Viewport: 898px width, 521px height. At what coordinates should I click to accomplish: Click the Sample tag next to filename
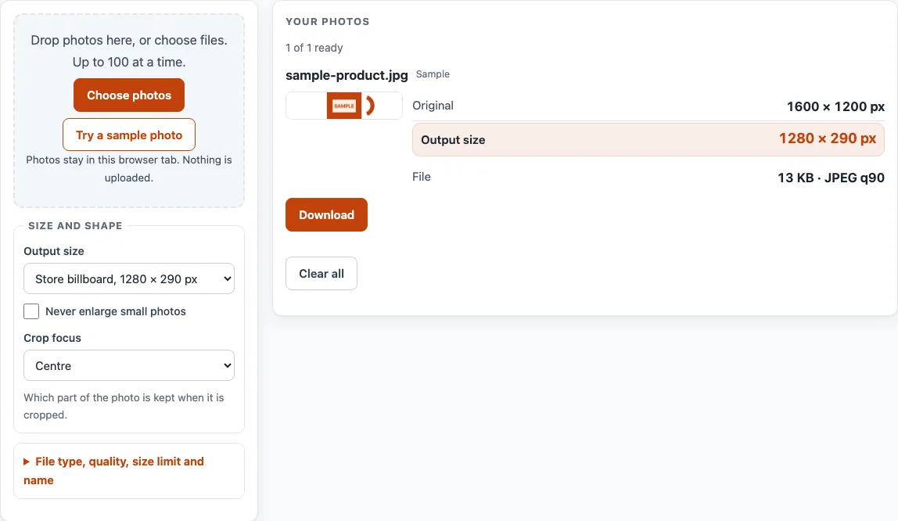coord(433,74)
